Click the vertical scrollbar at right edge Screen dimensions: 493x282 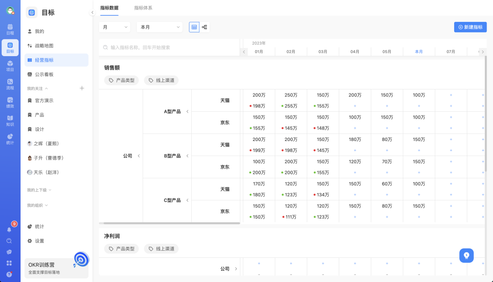486,114
